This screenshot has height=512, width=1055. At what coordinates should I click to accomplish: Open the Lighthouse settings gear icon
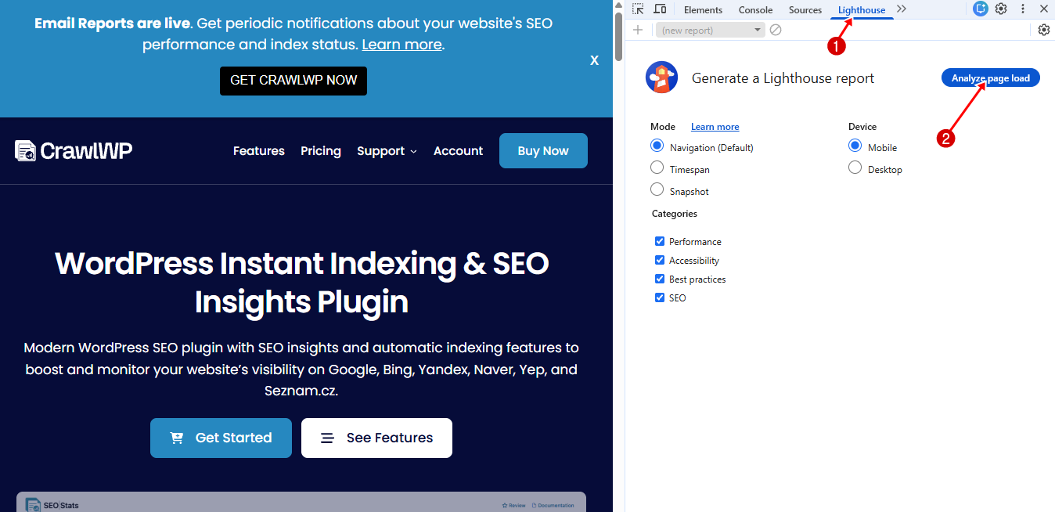click(x=1043, y=30)
